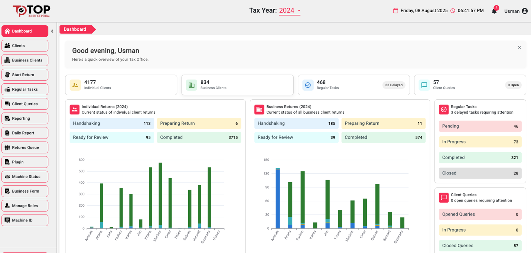Click the TOP Tax Office Portal logo

pos(32,11)
